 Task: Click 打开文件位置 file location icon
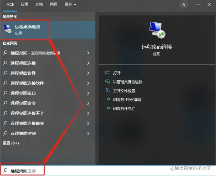108,91
